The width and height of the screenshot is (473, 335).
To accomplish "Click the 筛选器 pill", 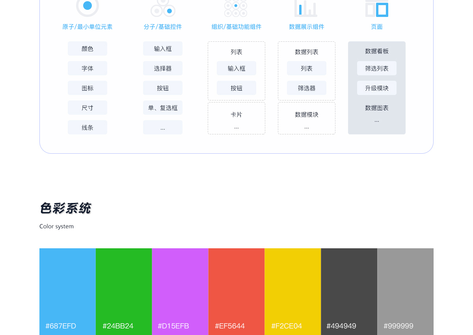I will 307,88.
